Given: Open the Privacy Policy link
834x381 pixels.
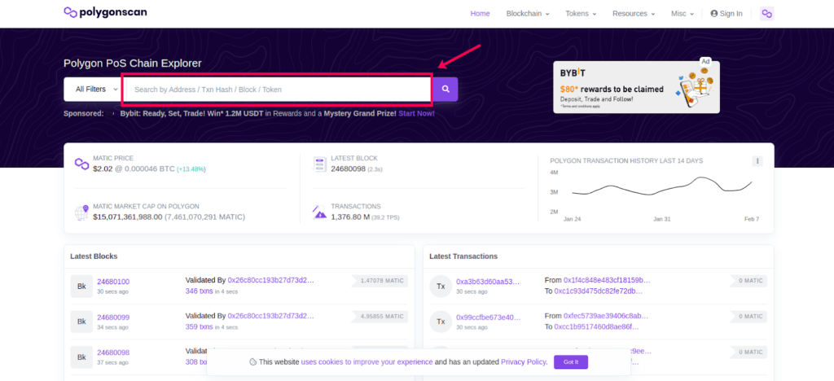Looking at the screenshot, I should (x=524, y=362).
